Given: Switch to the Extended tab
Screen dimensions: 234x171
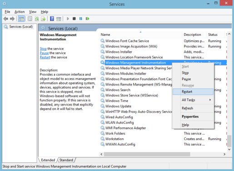Looking at the screenshot, I should tap(48, 160).
